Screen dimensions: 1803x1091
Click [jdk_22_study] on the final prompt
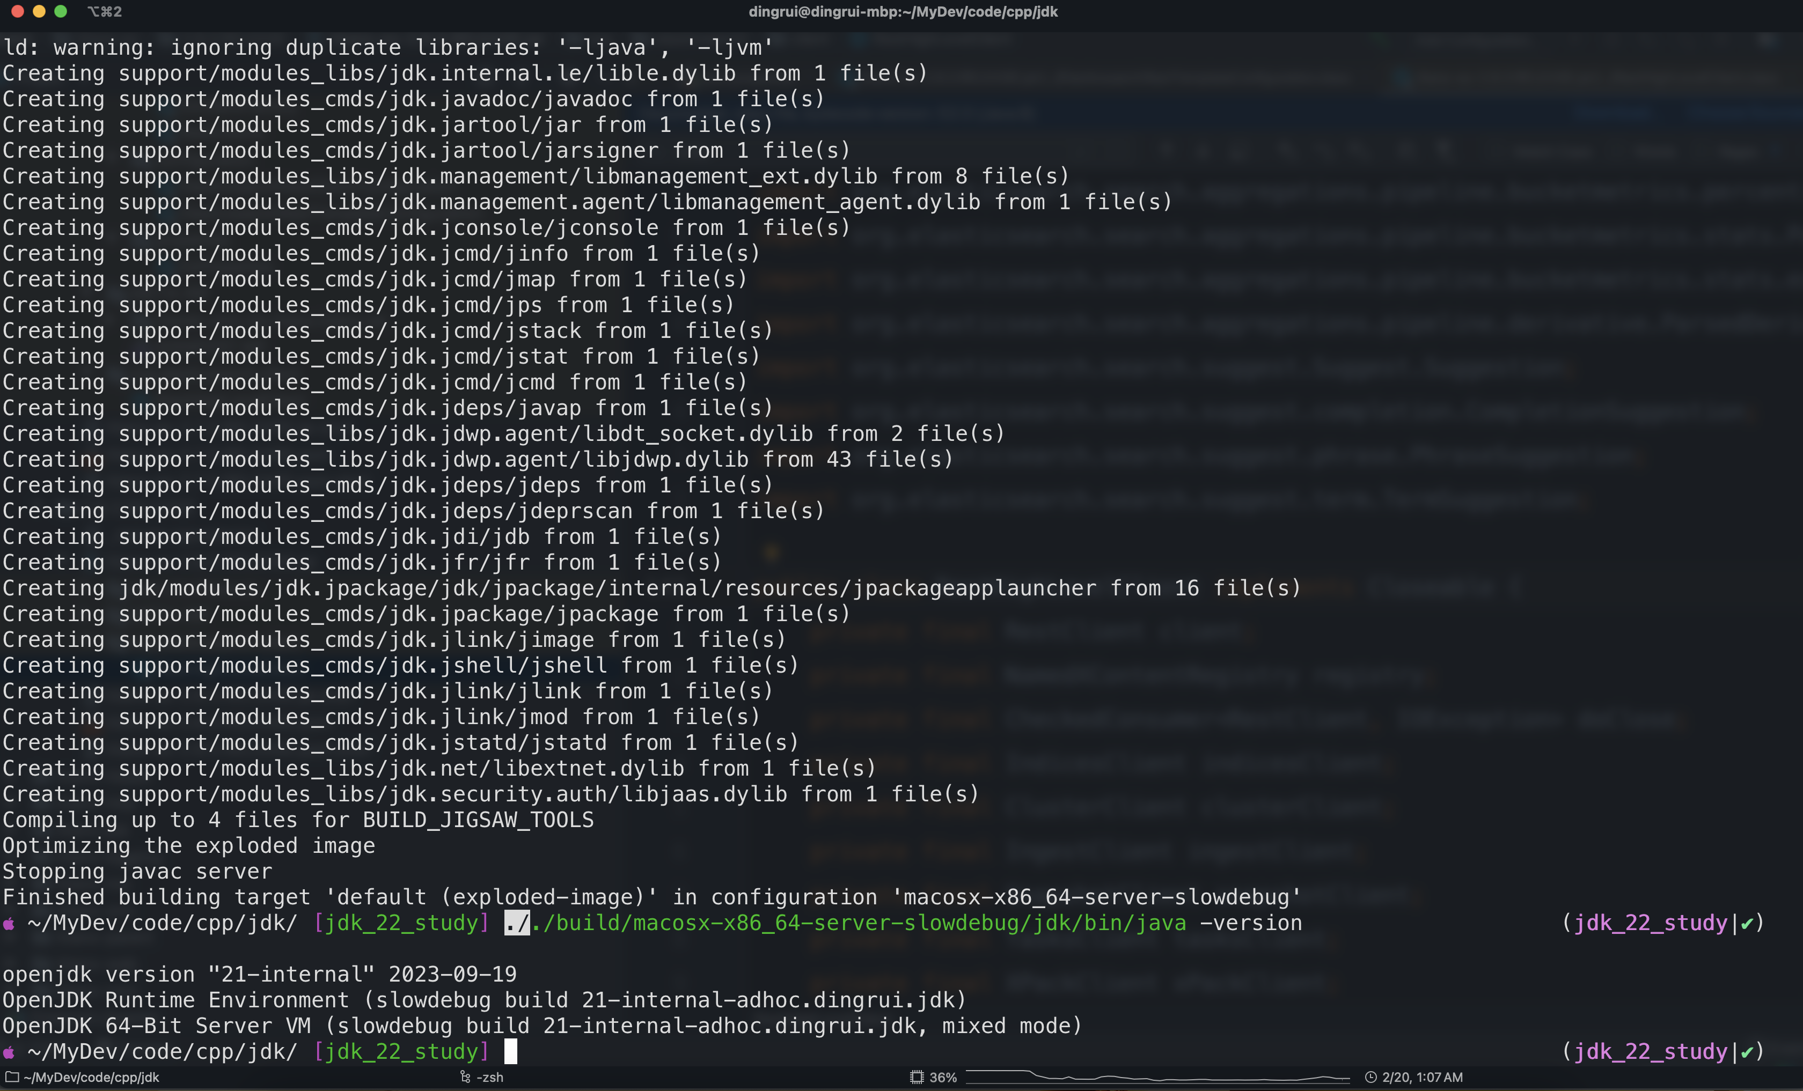[x=401, y=1051]
